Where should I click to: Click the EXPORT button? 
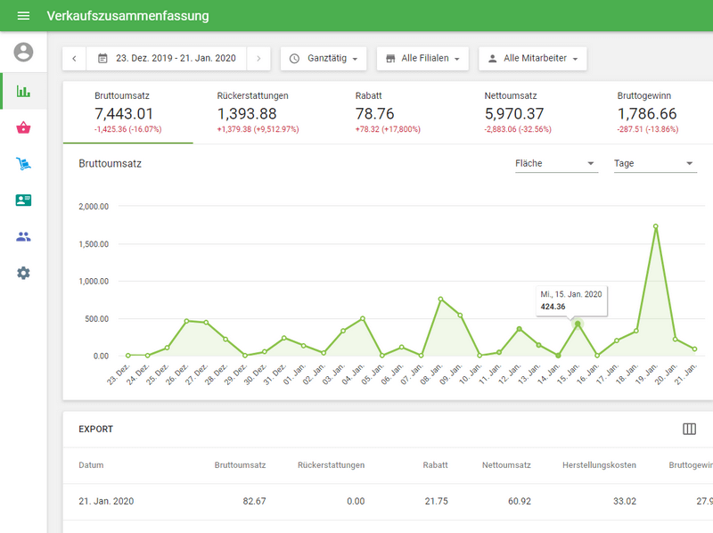click(x=96, y=429)
